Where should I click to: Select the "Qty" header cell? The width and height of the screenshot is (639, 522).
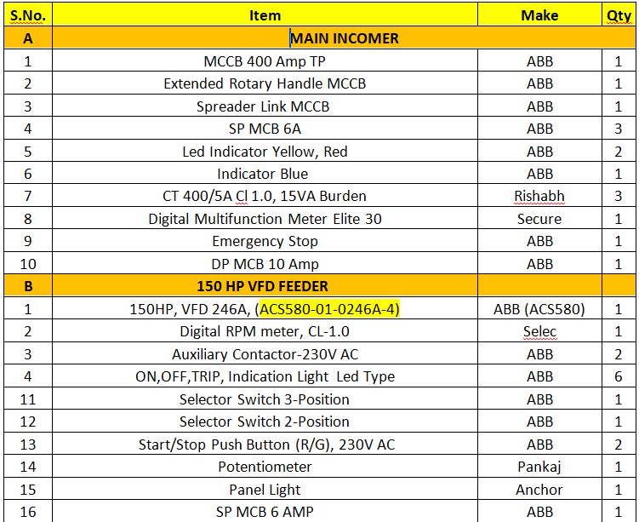[619, 15]
